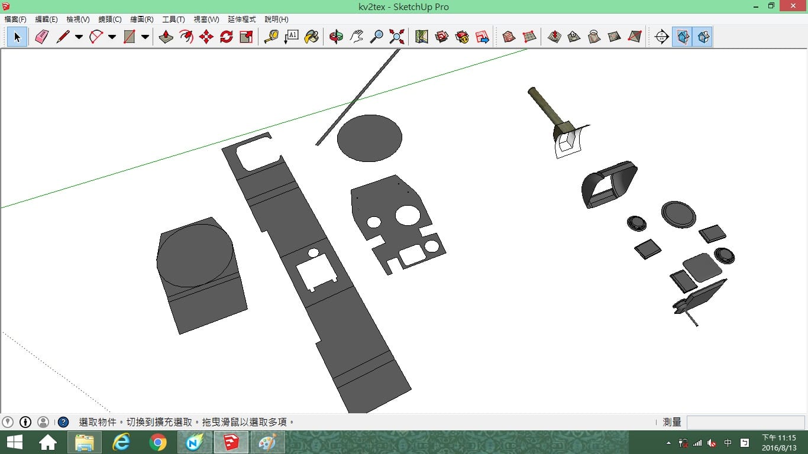Image resolution: width=808 pixels, height=454 pixels.
Task: Select the sandbox From Contours tool
Action: point(509,37)
